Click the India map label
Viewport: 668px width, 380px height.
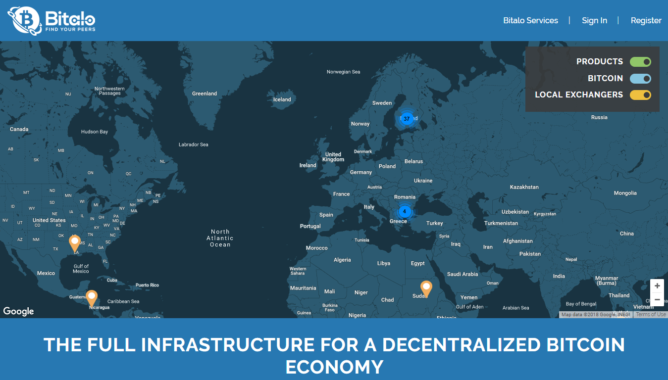(559, 276)
